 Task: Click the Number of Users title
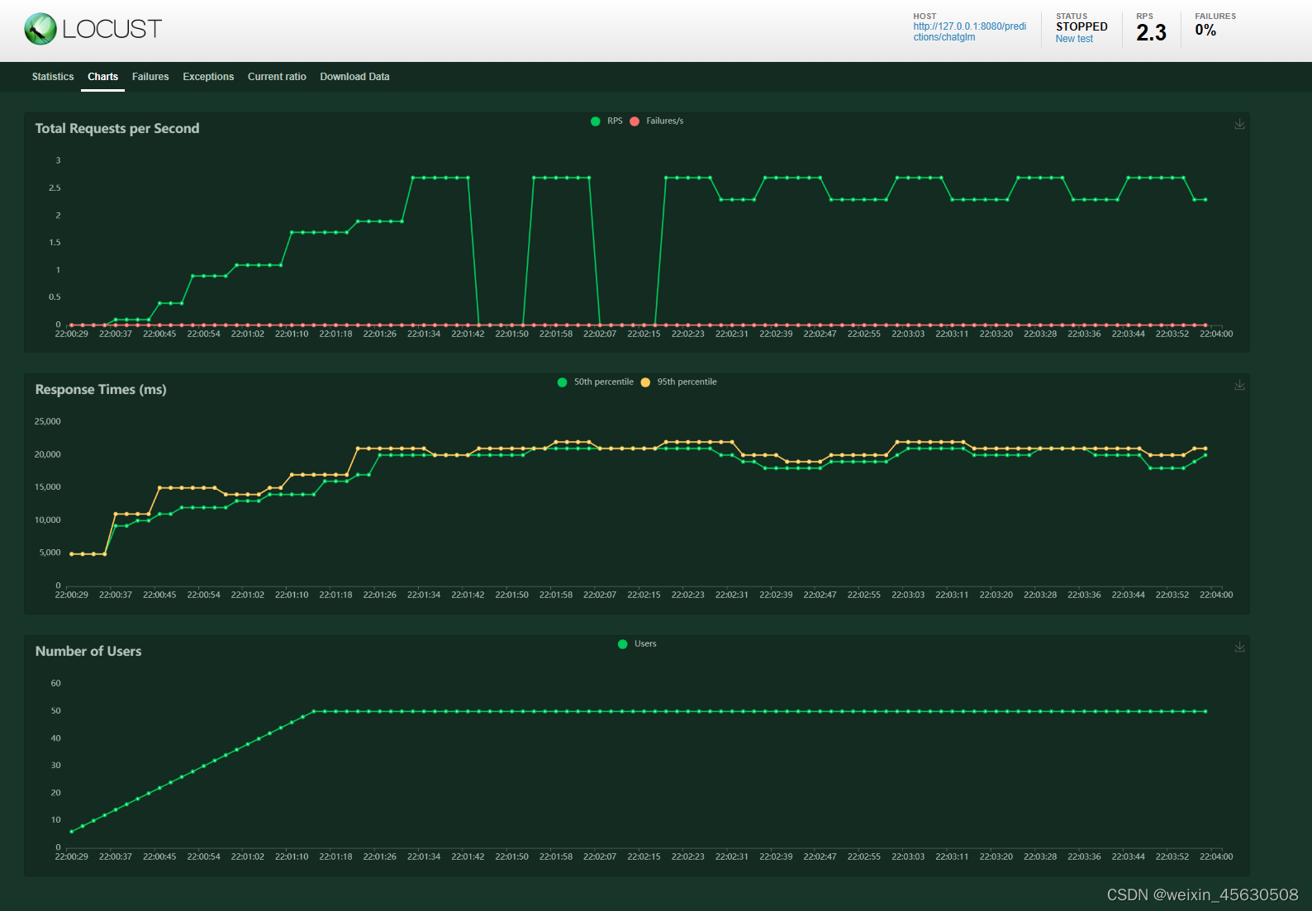[x=88, y=652]
